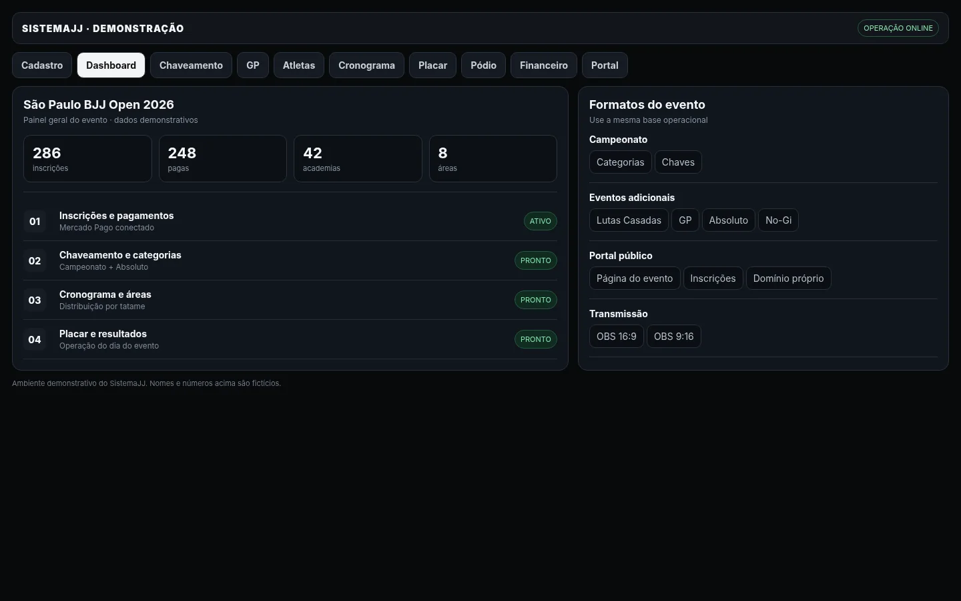Click the 8 áreas stat card
Viewport: 961px width, 601px height.
(x=493, y=159)
